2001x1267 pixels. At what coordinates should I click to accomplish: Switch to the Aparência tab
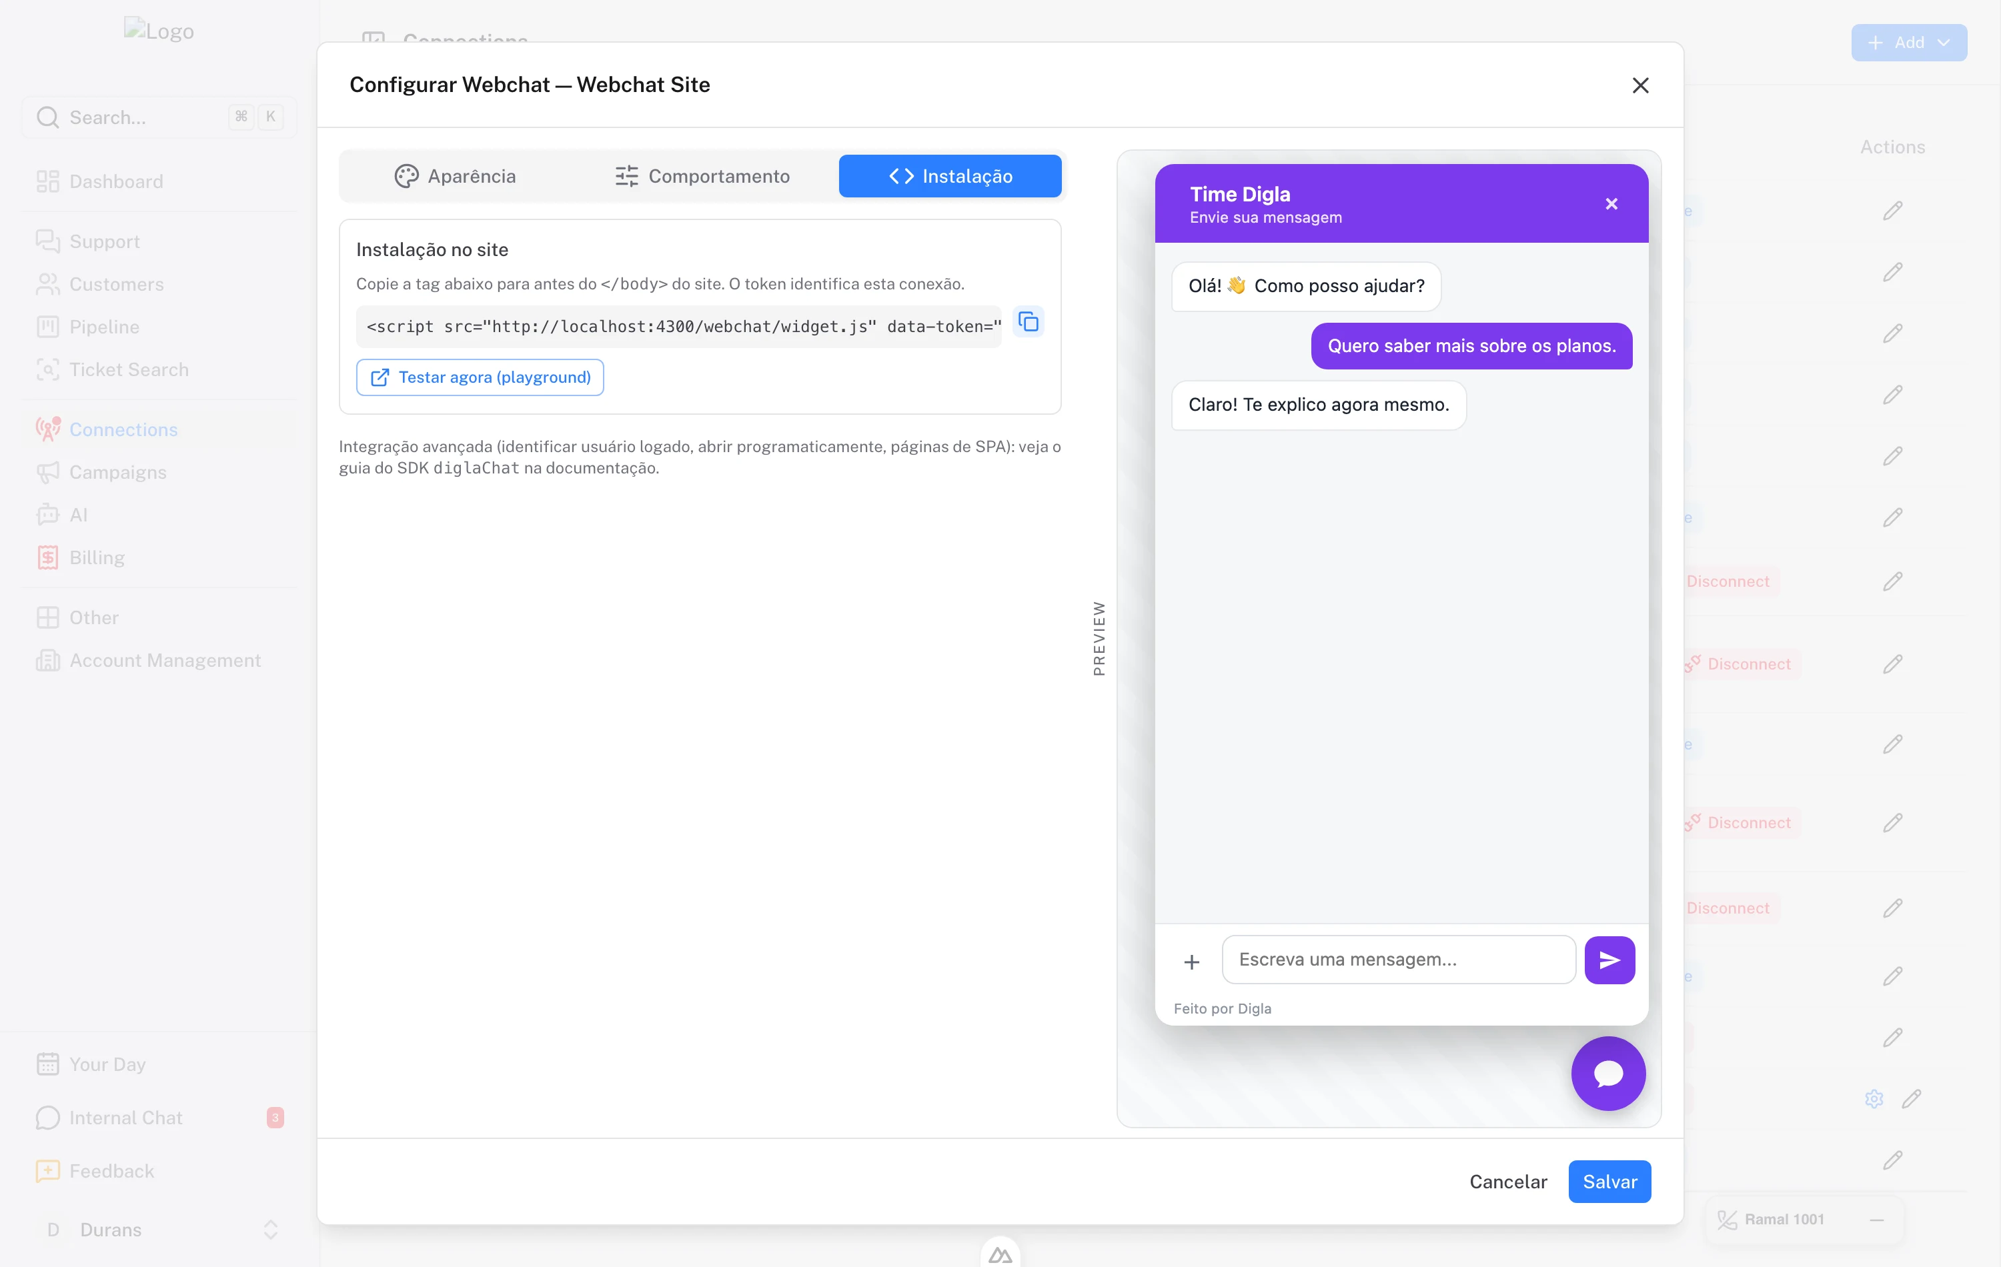[x=456, y=176]
